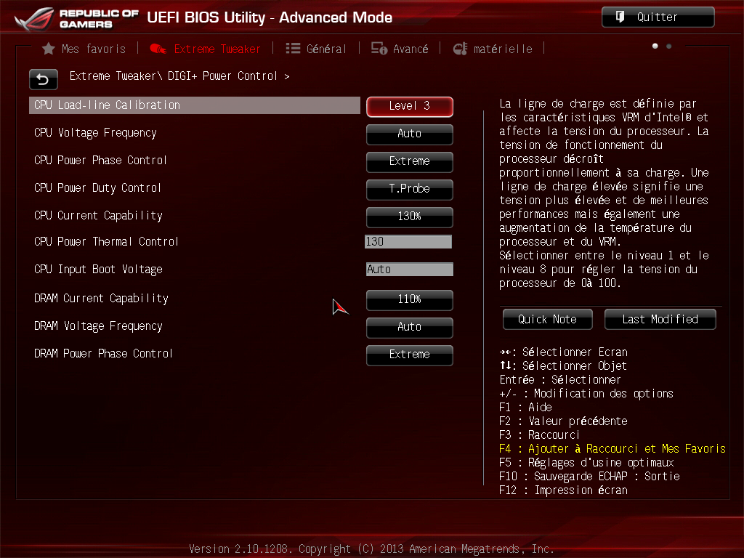Click the Général list icon
The width and height of the screenshot is (744, 558).
tap(293, 49)
